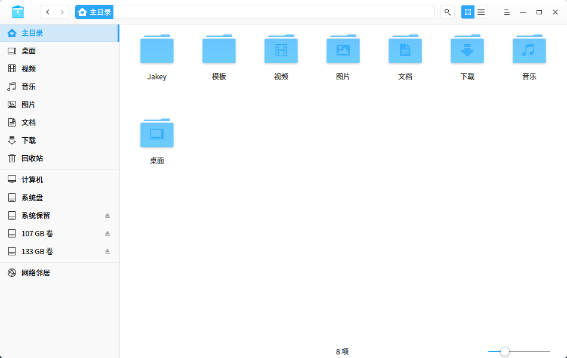The image size is (567, 358).
Task: Select 视频 in the sidebar
Action: [59, 69]
